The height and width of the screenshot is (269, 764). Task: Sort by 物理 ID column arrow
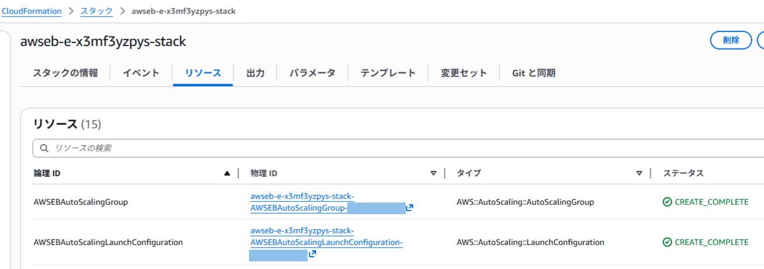point(434,173)
